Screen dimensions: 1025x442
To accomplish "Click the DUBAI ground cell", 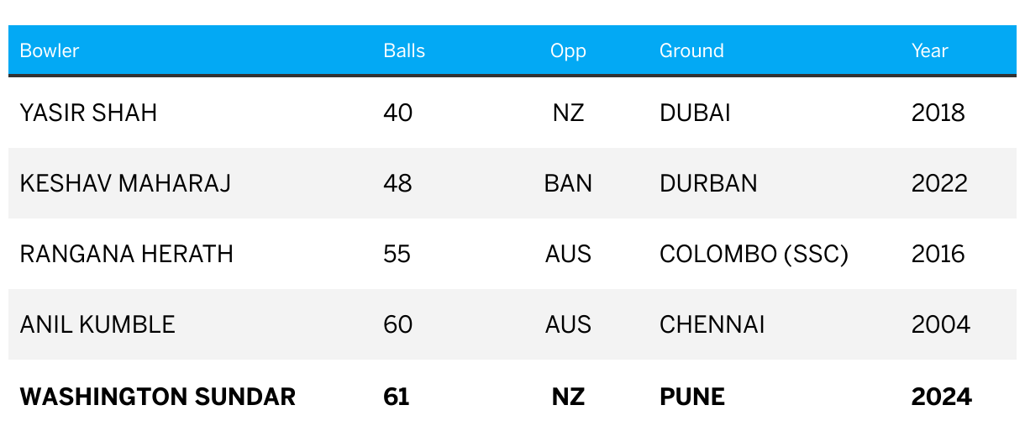I will click(695, 113).
